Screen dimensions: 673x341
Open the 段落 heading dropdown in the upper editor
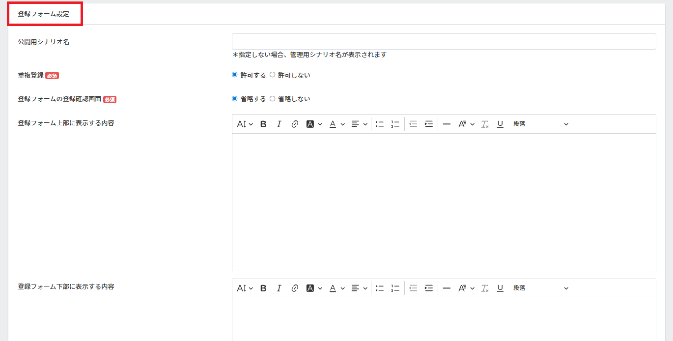[540, 124]
